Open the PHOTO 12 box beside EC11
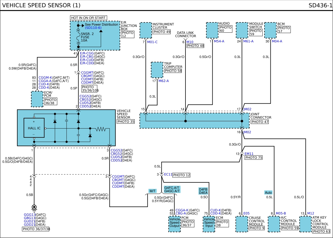 (181, 175)
